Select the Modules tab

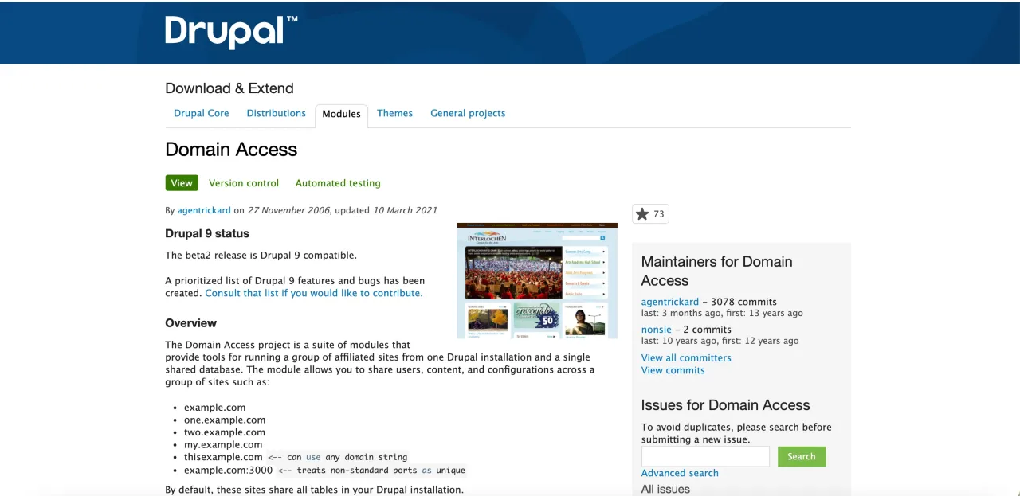click(341, 115)
